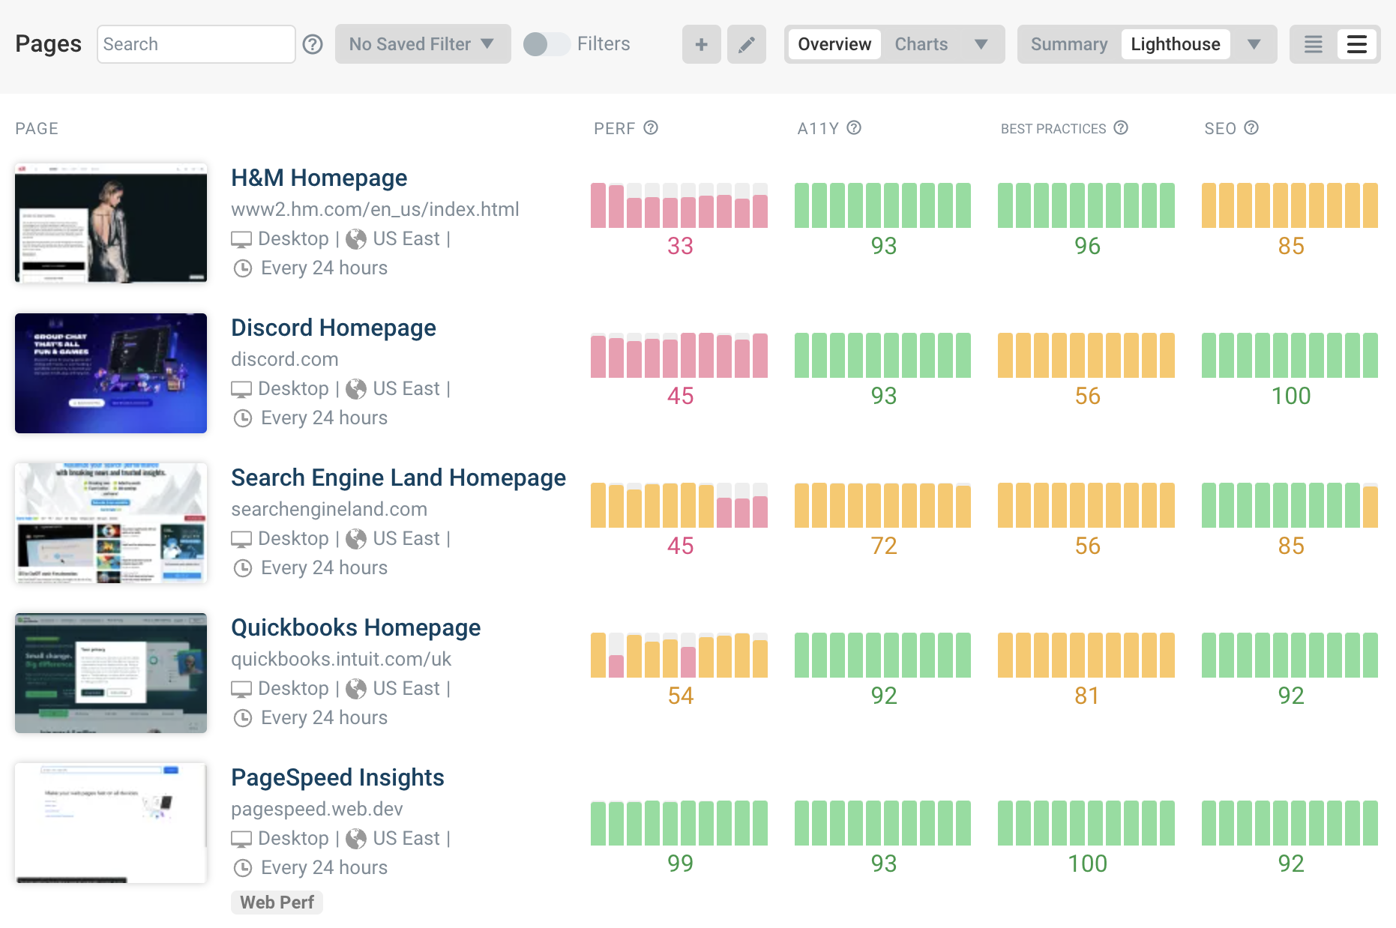1396x928 pixels.
Task: Click the PageSpeed Insights performance score 99
Action: click(680, 864)
